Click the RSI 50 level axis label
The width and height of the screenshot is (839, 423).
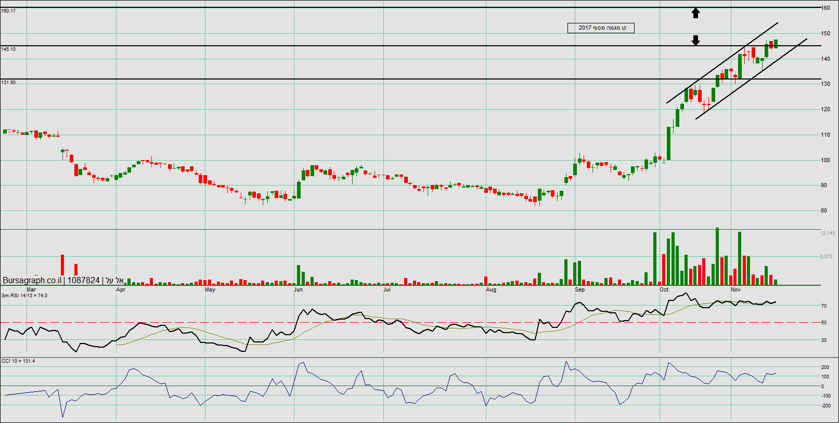824,323
